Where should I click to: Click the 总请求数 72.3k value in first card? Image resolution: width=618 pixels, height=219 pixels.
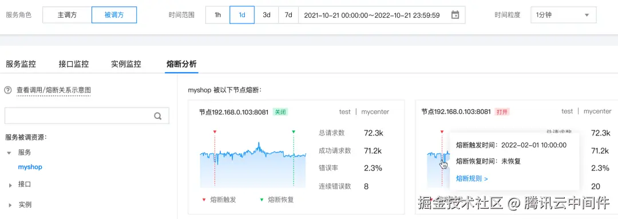(373, 133)
